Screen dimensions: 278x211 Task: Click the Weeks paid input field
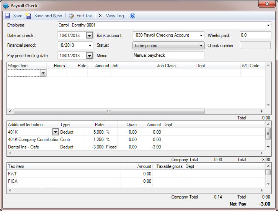coord(255,36)
